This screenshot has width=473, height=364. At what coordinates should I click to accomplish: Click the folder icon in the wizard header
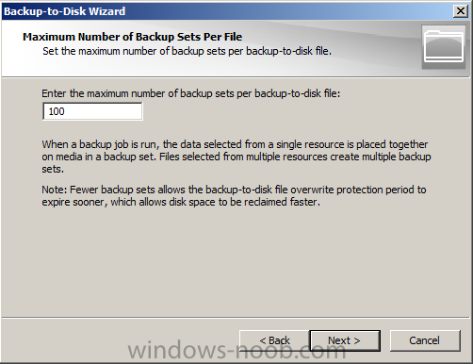pyautogui.click(x=444, y=47)
